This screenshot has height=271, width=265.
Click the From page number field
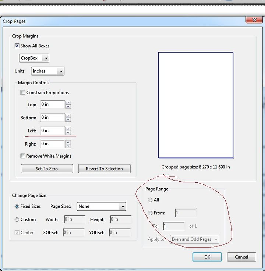[x=186, y=213]
